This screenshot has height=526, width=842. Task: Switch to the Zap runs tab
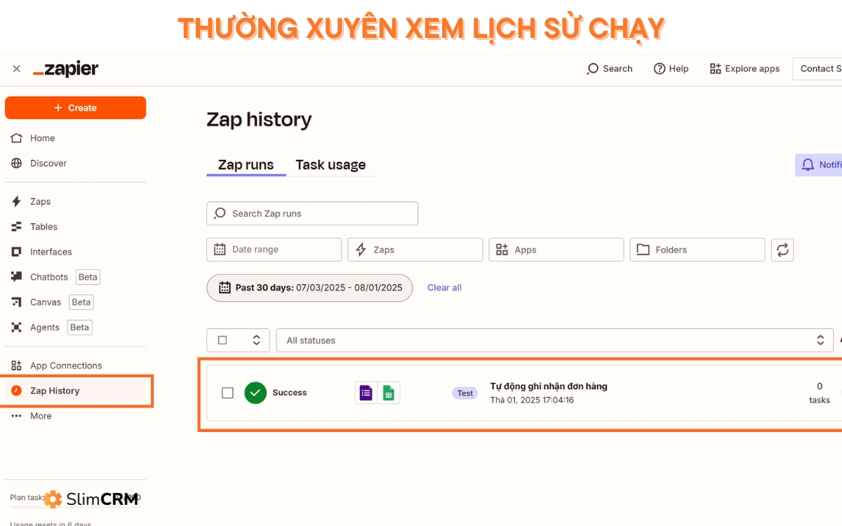coord(246,165)
